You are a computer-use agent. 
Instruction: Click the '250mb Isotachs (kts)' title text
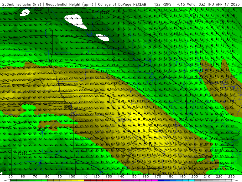pyautogui.click(x=21, y=4)
